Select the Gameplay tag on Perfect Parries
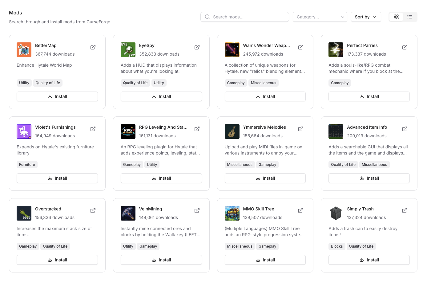The width and height of the screenshot is (427, 282). (340, 83)
